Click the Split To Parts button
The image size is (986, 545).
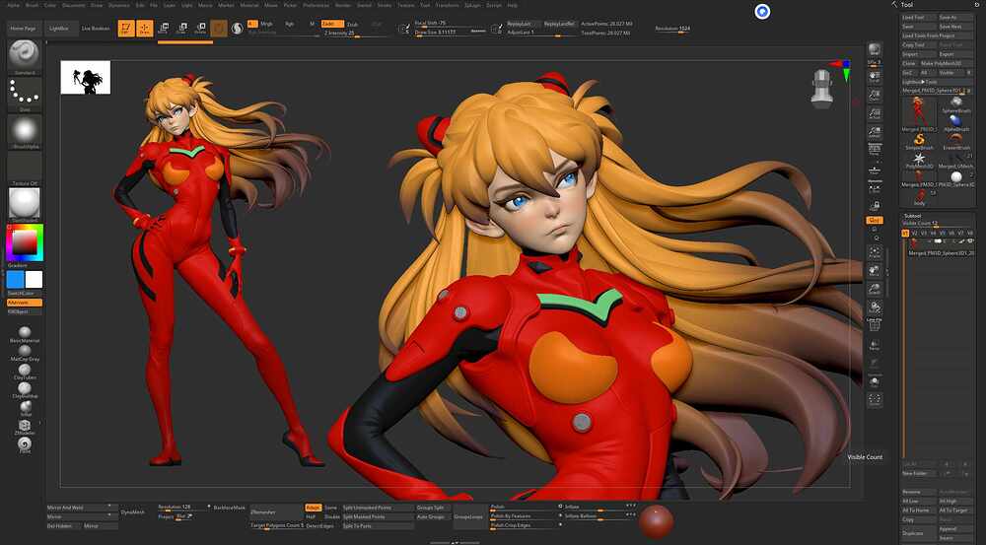click(x=376, y=525)
